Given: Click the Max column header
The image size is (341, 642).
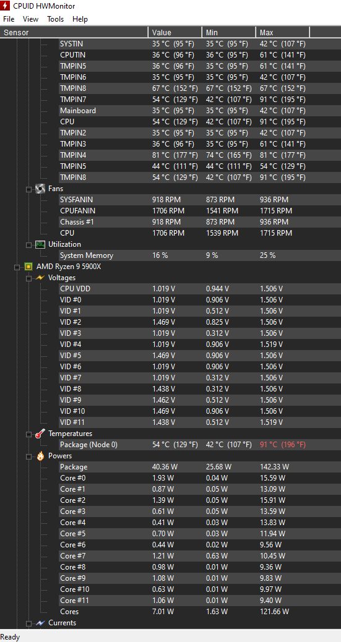Looking at the screenshot, I should click(x=282, y=32).
